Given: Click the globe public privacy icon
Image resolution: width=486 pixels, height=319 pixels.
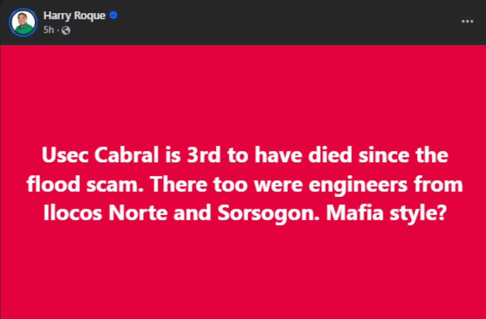Looking at the screenshot, I should (x=66, y=30).
